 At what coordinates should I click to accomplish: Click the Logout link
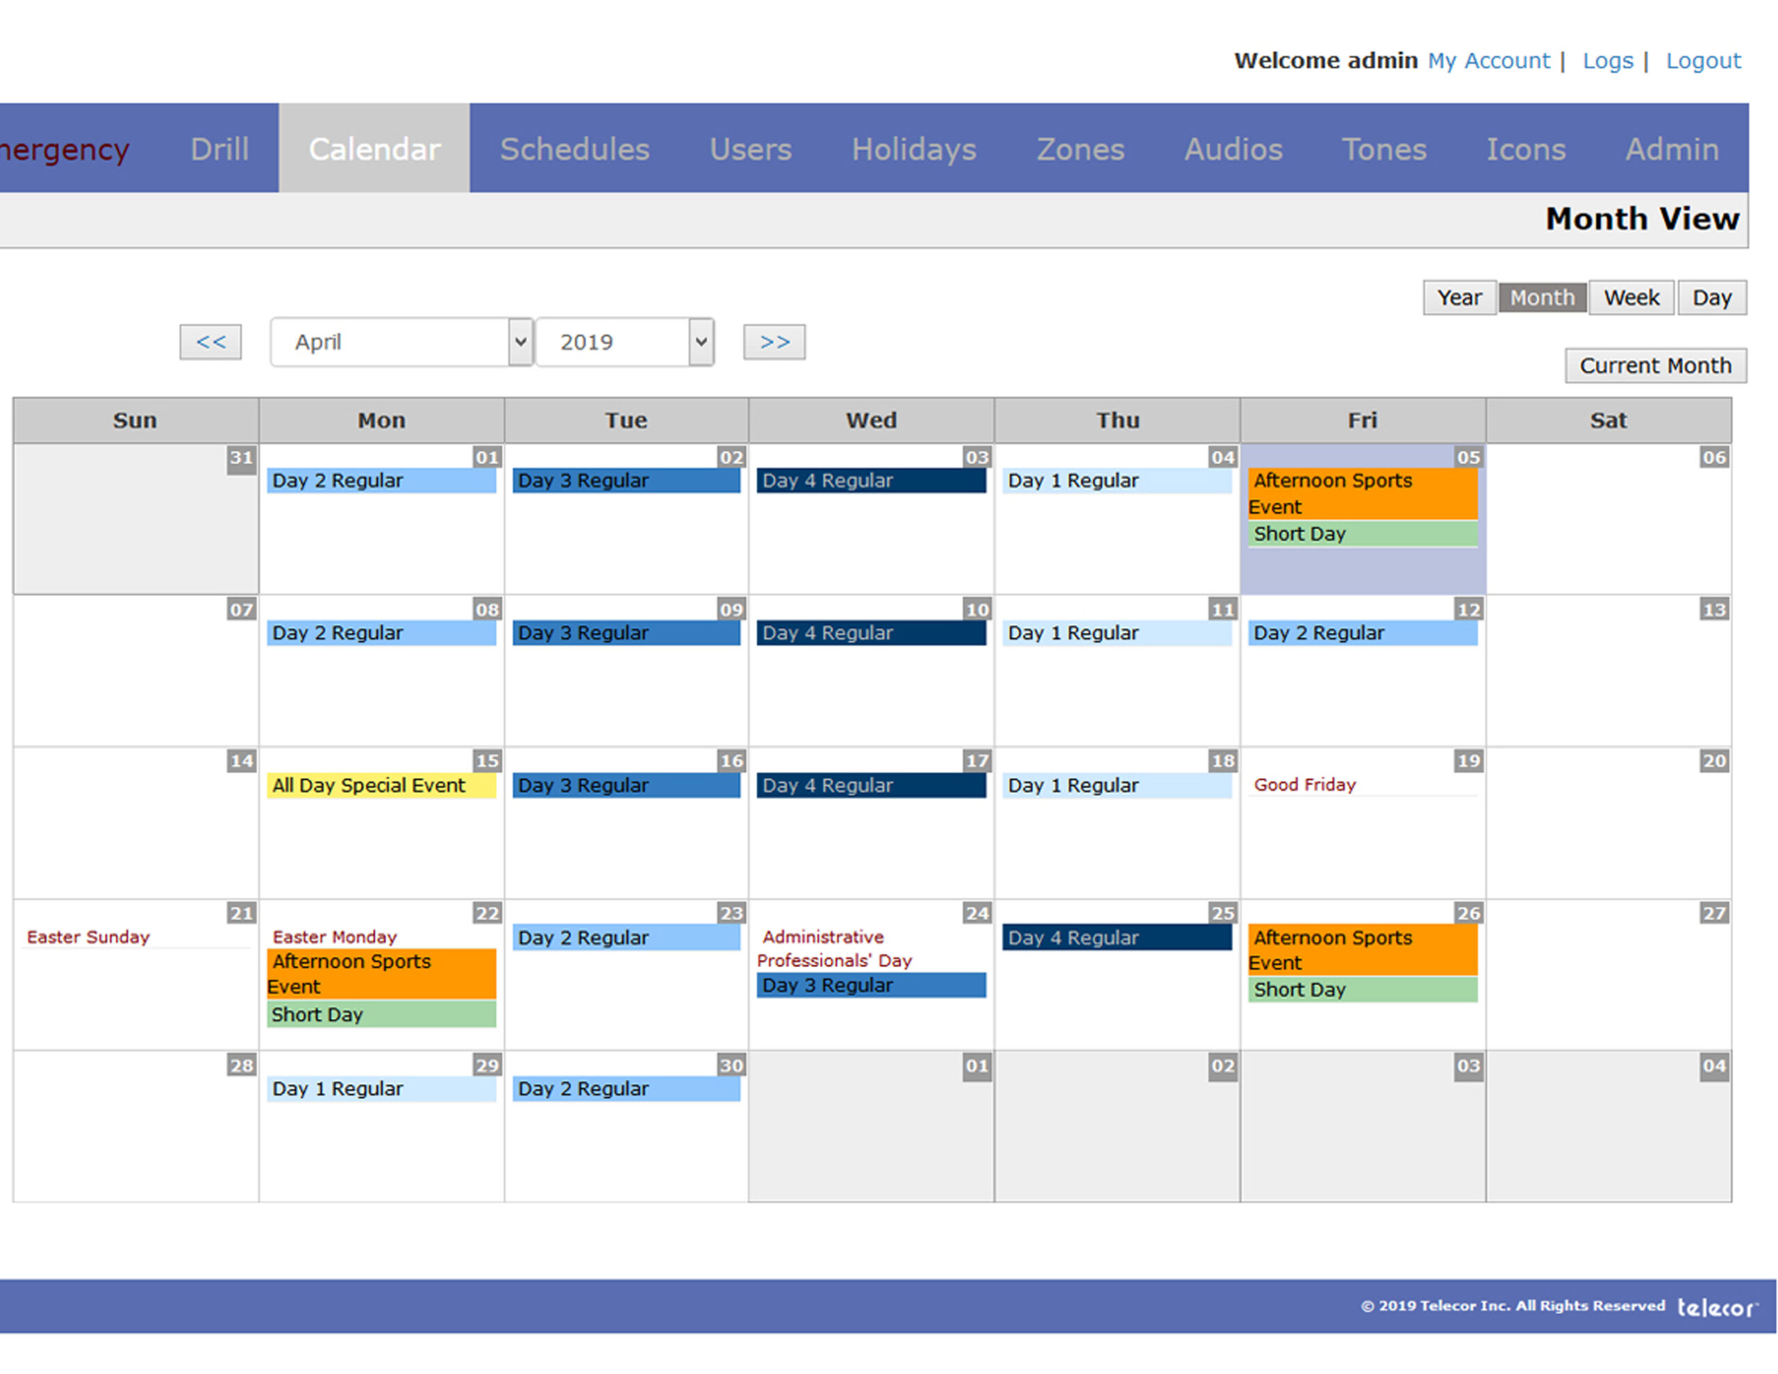point(1702,60)
